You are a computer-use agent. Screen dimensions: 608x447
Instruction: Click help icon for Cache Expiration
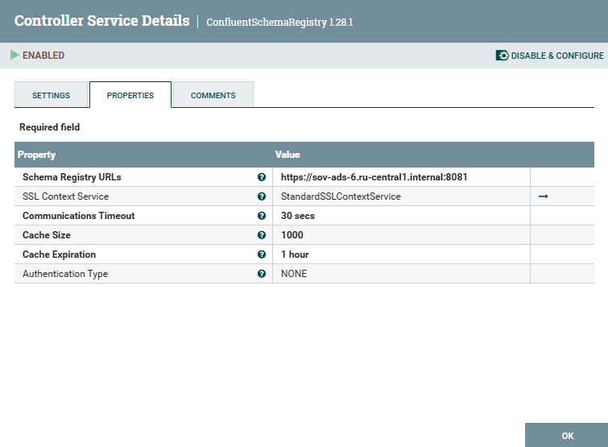click(x=261, y=255)
